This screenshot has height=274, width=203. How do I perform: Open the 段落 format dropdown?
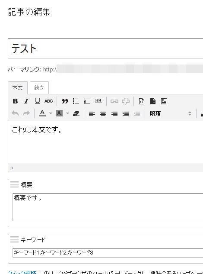(171, 113)
